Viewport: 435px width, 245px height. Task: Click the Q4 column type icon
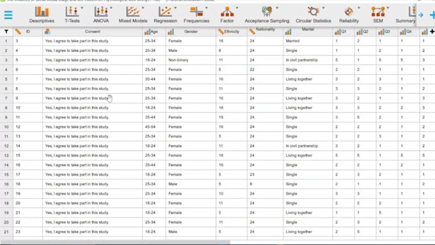pos(403,32)
